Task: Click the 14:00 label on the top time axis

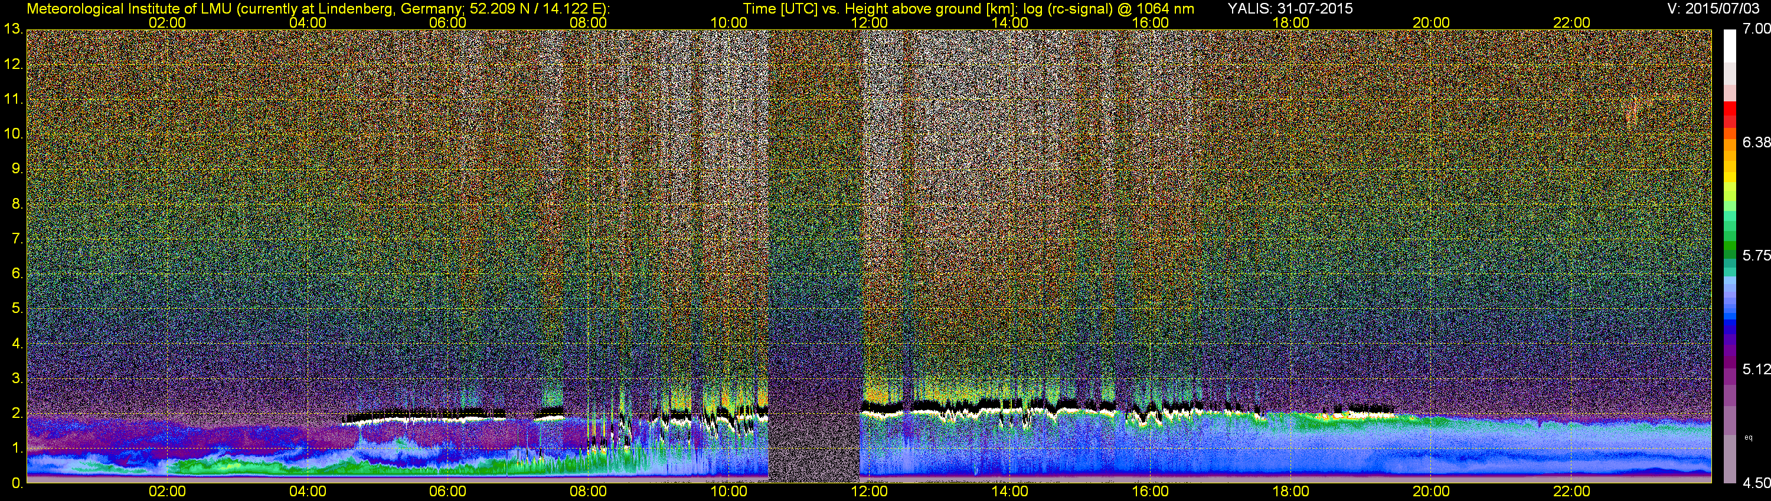Action: pos(1010,22)
